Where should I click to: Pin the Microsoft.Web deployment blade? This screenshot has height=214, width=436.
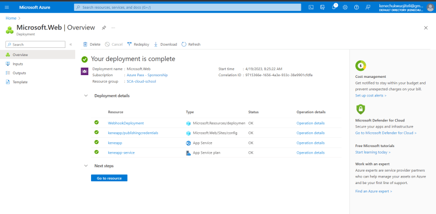(104, 28)
